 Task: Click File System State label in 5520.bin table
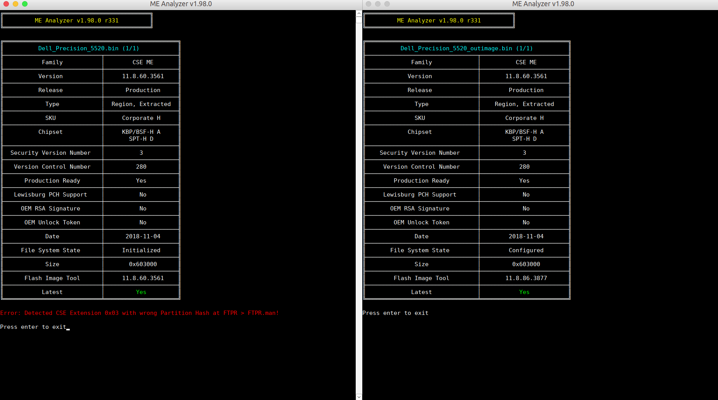[x=50, y=250]
